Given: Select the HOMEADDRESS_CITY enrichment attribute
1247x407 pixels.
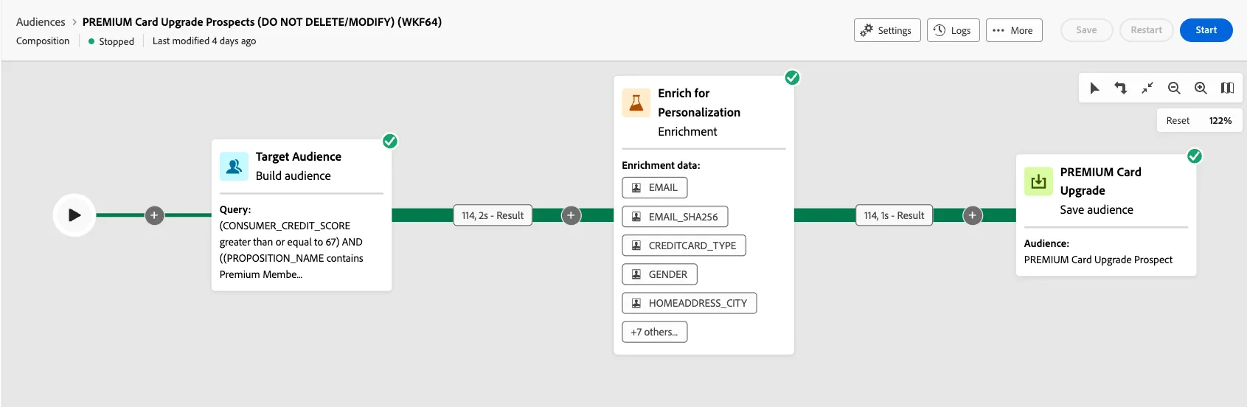Looking at the screenshot, I should (690, 303).
